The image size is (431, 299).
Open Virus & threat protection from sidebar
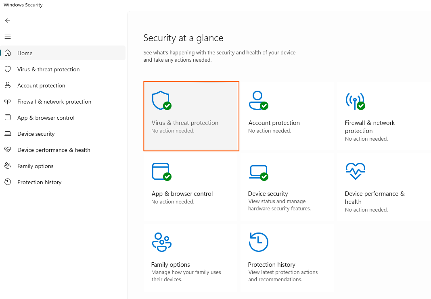tap(63, 69)
